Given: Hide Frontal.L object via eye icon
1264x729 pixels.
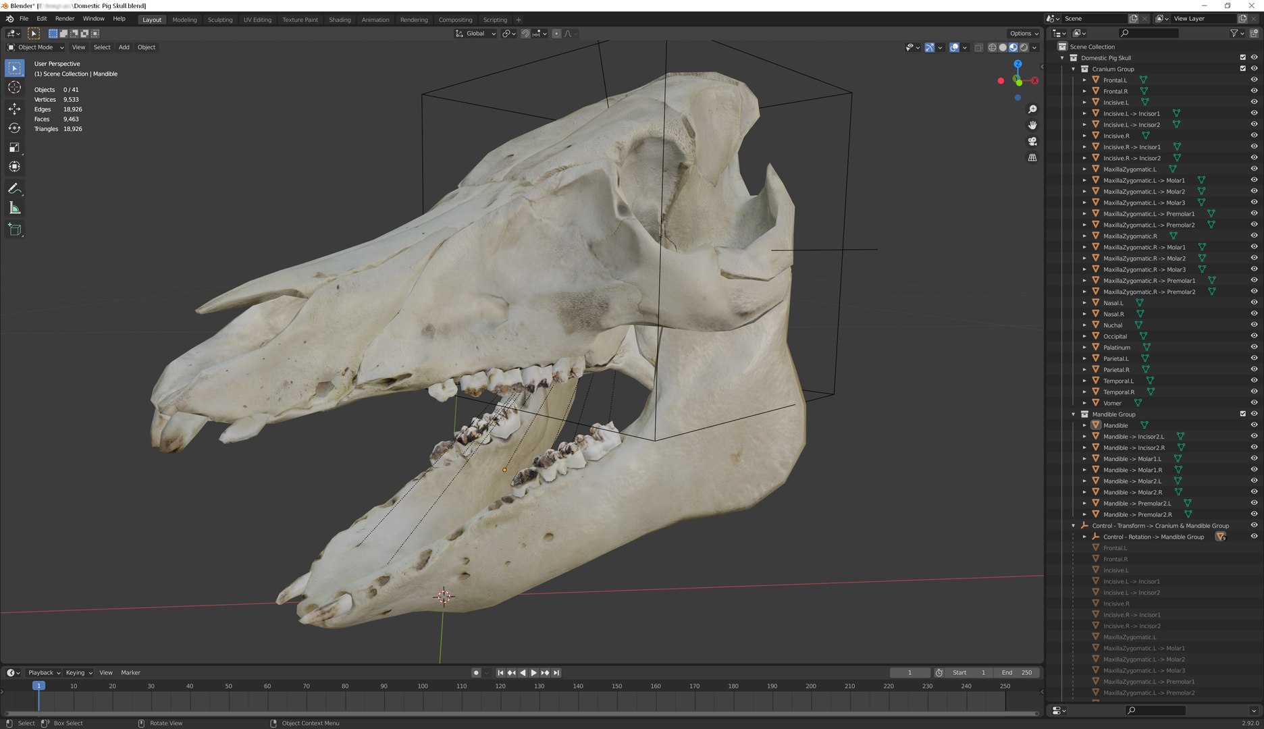Looking at the screenshot, I should click(1254, 80).
